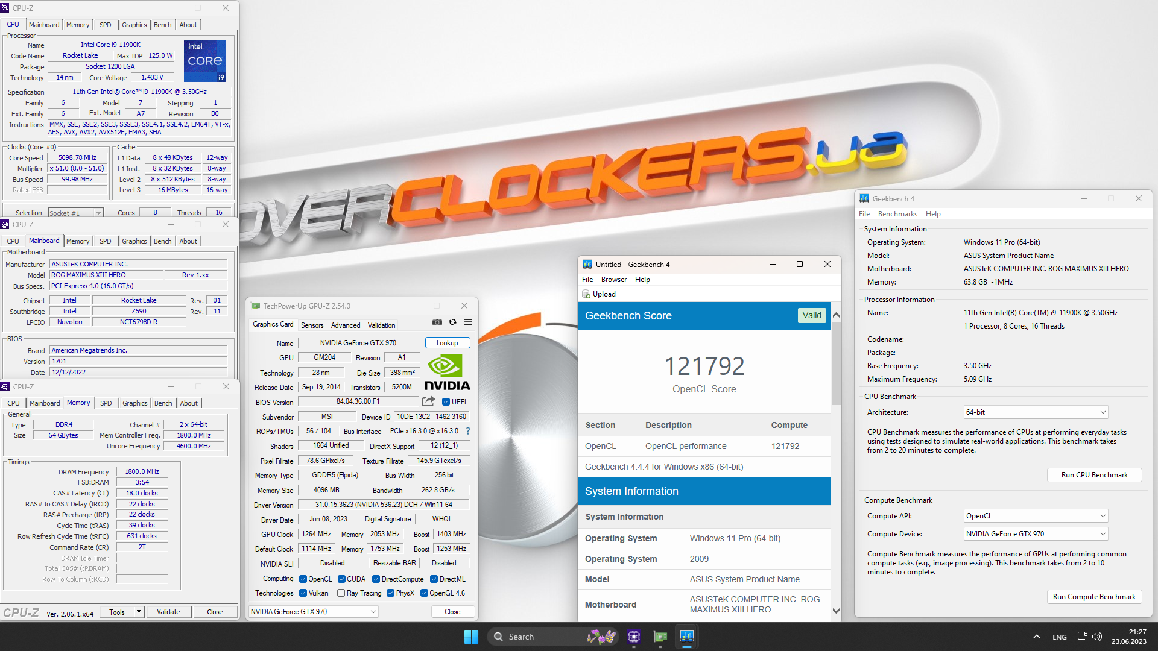Open Benchmarks menu in Geekbench 4
The image size is (1158, 651).
coord(897,214)
